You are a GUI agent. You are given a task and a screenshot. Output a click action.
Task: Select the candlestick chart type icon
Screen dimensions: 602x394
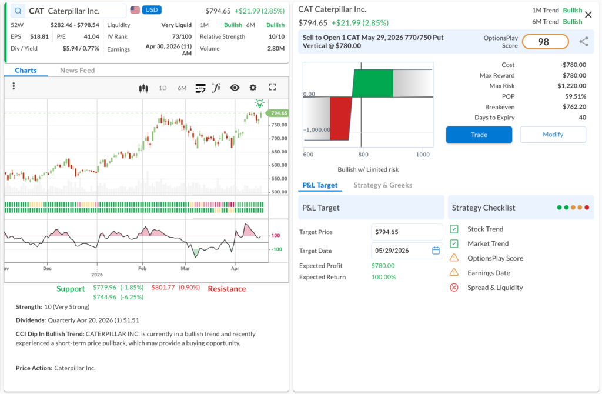click(x=143, y=88)
